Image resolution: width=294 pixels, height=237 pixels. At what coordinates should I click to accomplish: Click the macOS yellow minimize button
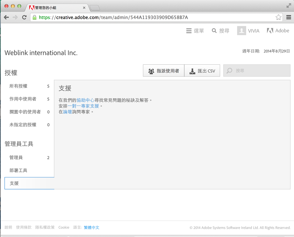(13, 6)
